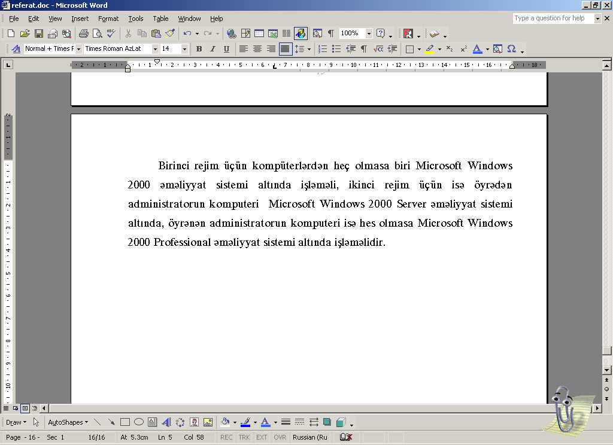Open the Font name dropdown
This screenshot has width=613, height=445.
pyautogui.click(x=155, y=49)
